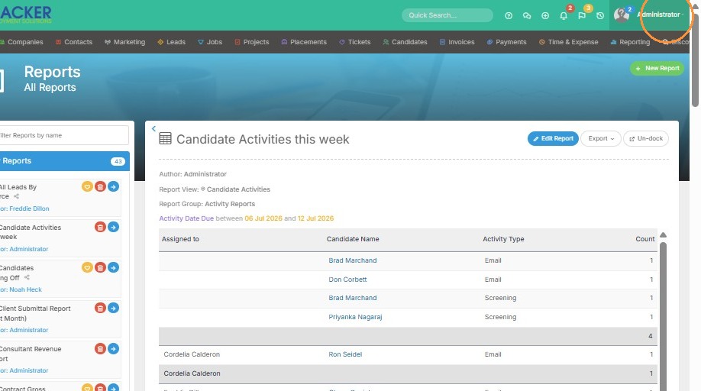Focus the Quick Search field
Image resolution: width=701 pixels, height=391 pixels.
click(447, 15)
